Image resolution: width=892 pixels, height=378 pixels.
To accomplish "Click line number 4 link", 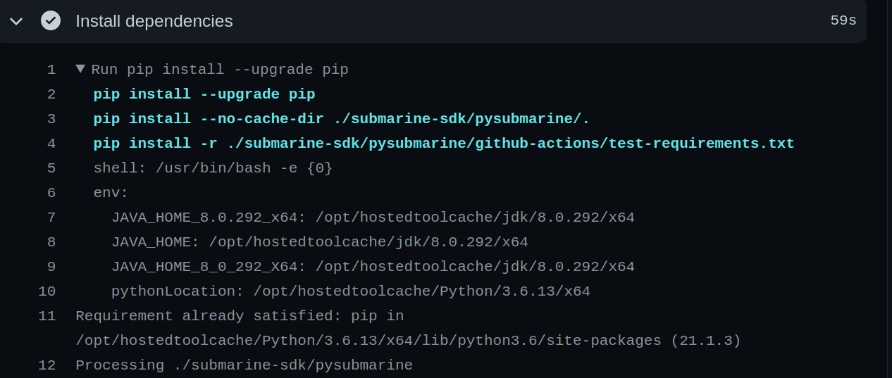I will 51,144.
